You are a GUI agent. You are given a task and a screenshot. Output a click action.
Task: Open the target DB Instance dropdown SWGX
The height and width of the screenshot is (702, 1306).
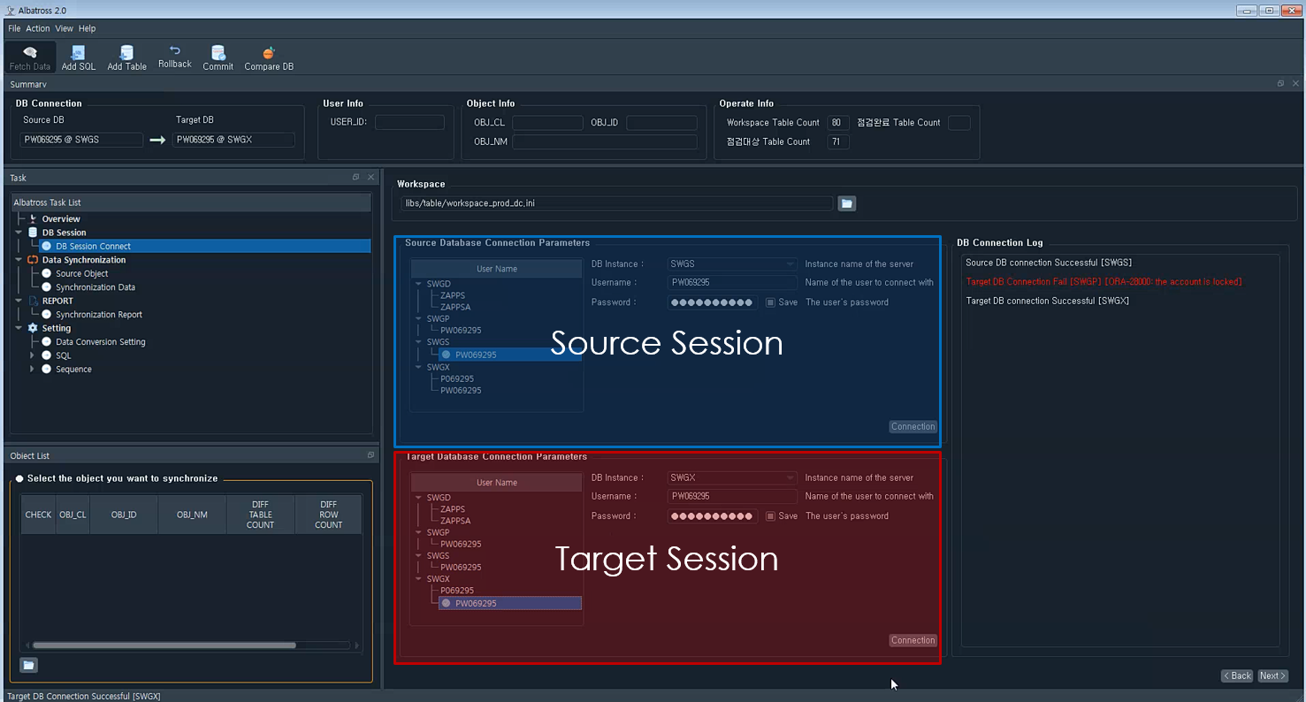(x=732, y=477)
